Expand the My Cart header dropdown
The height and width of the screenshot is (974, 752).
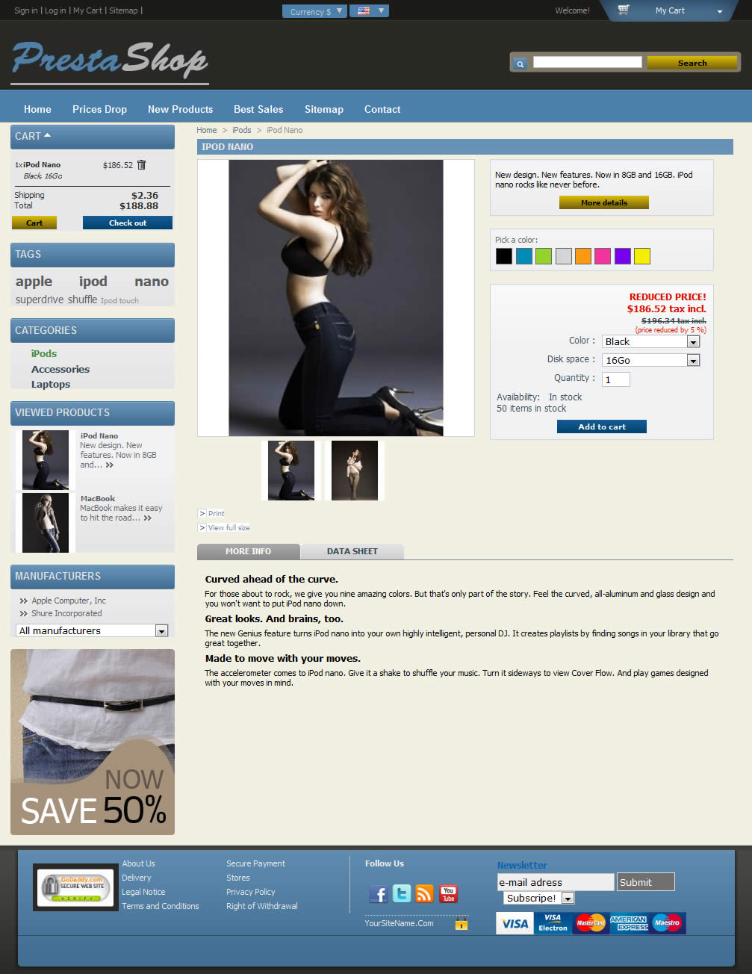pos(720,11)
